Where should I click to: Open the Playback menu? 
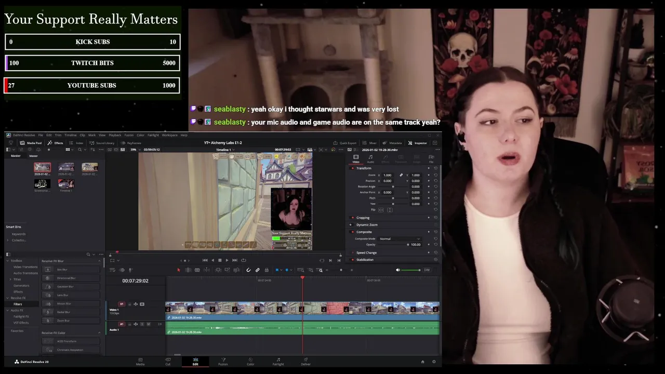point(115,135)
